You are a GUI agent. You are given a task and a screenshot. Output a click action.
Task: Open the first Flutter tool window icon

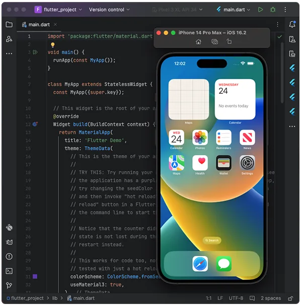coord(292,68)
